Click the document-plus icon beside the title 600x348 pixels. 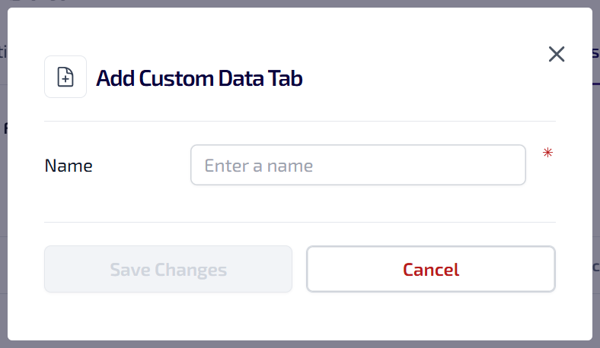(65, 78)
